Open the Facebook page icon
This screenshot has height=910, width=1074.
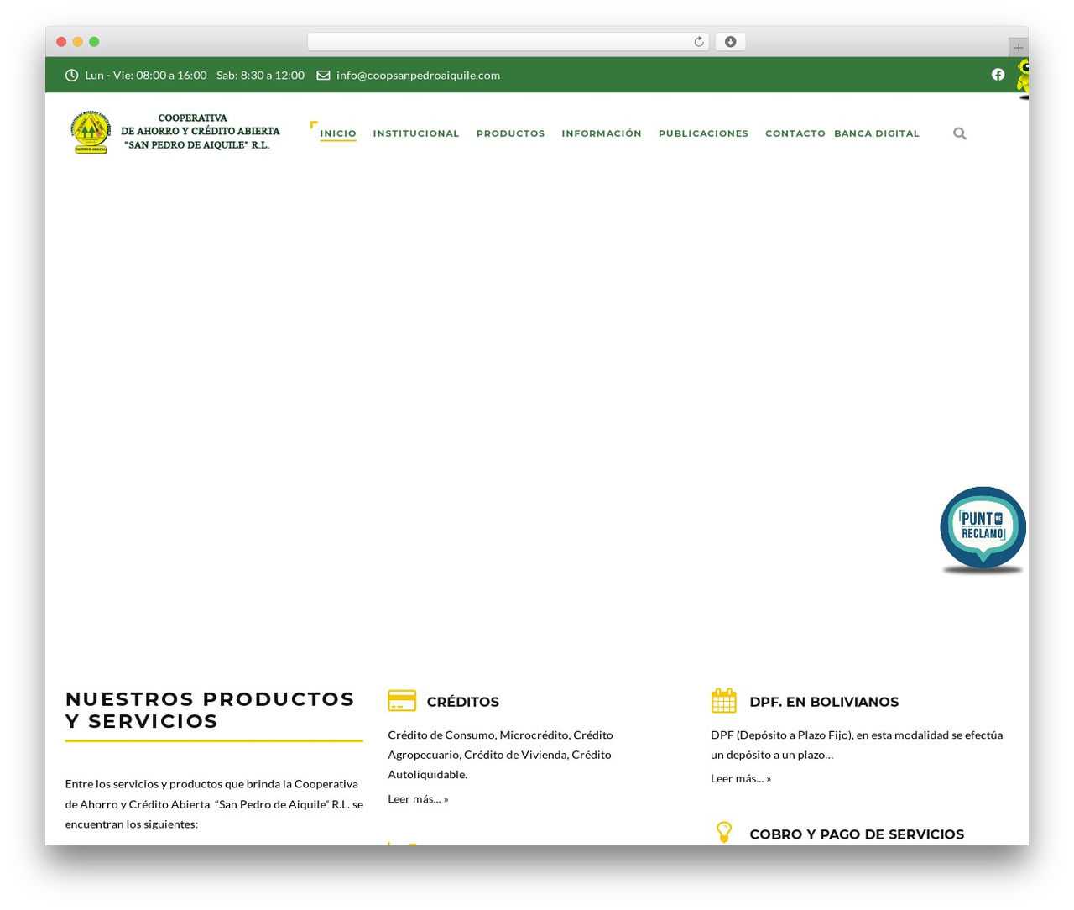pyautogui.click(x=998, y=75)
